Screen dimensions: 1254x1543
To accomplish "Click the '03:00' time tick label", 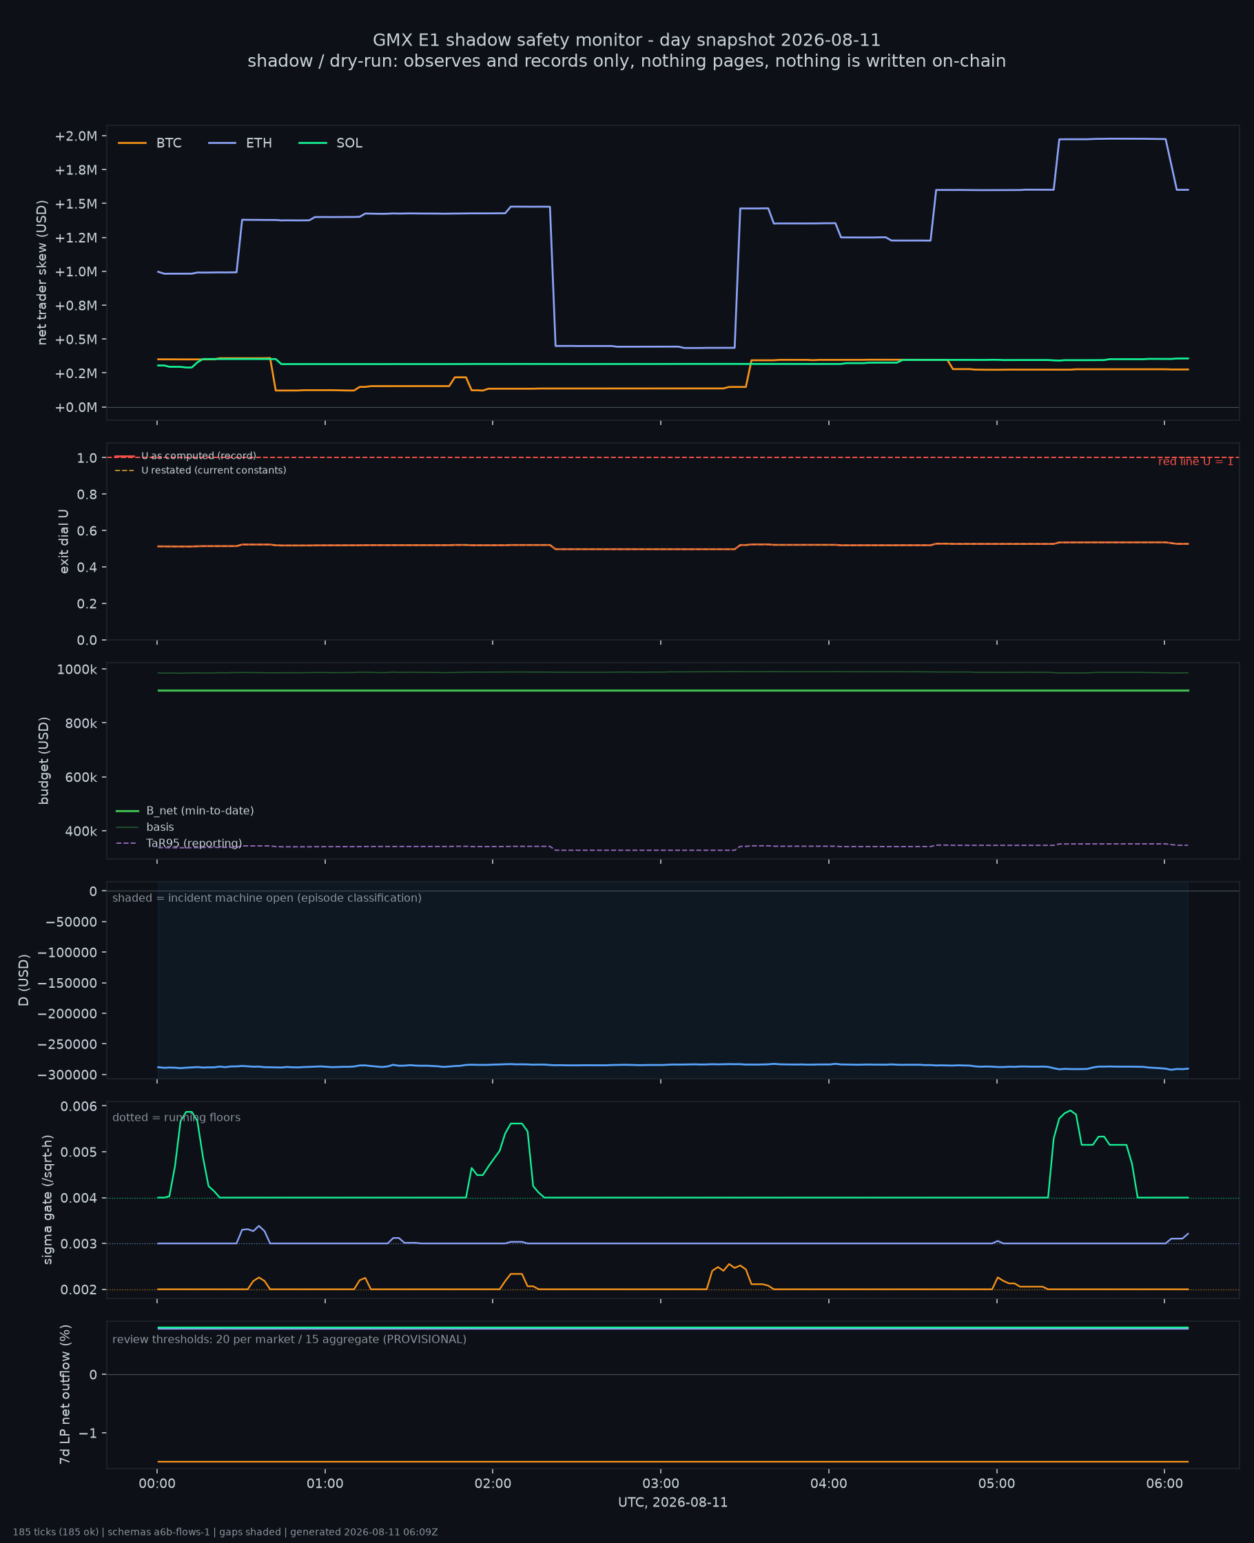I will (661, 1484).
